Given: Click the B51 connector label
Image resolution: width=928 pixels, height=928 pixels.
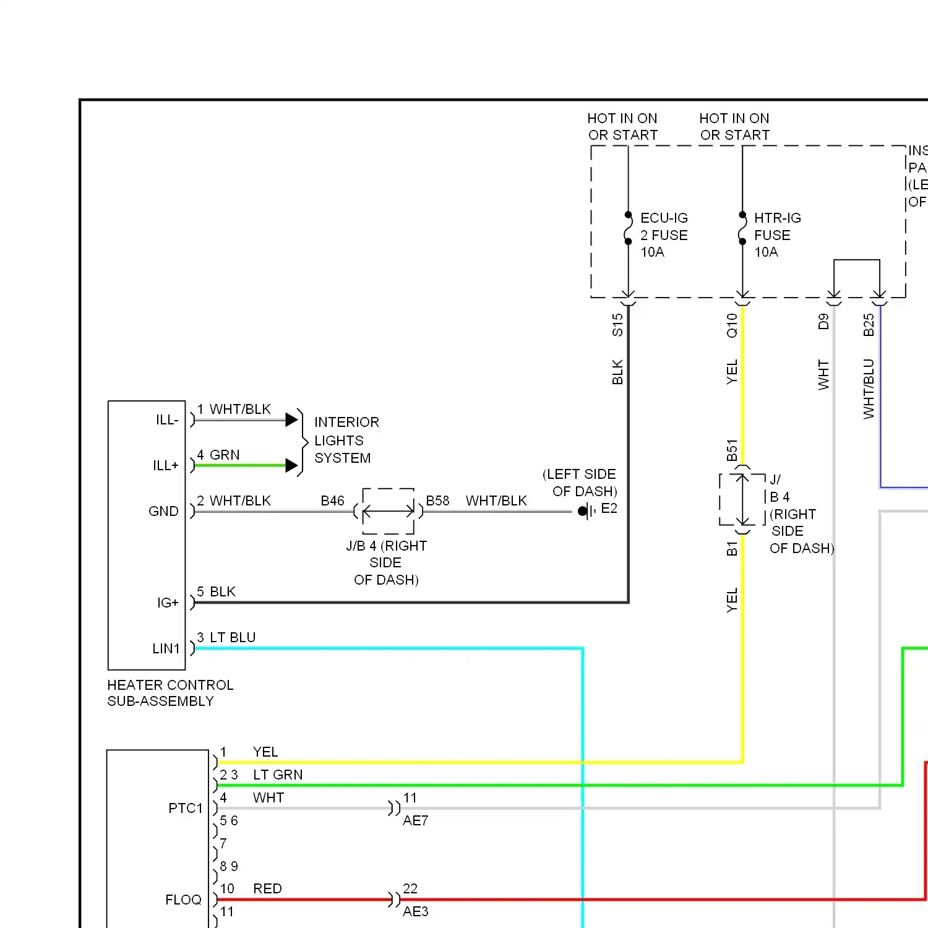Looking at the screenshot, I should 732,450.
